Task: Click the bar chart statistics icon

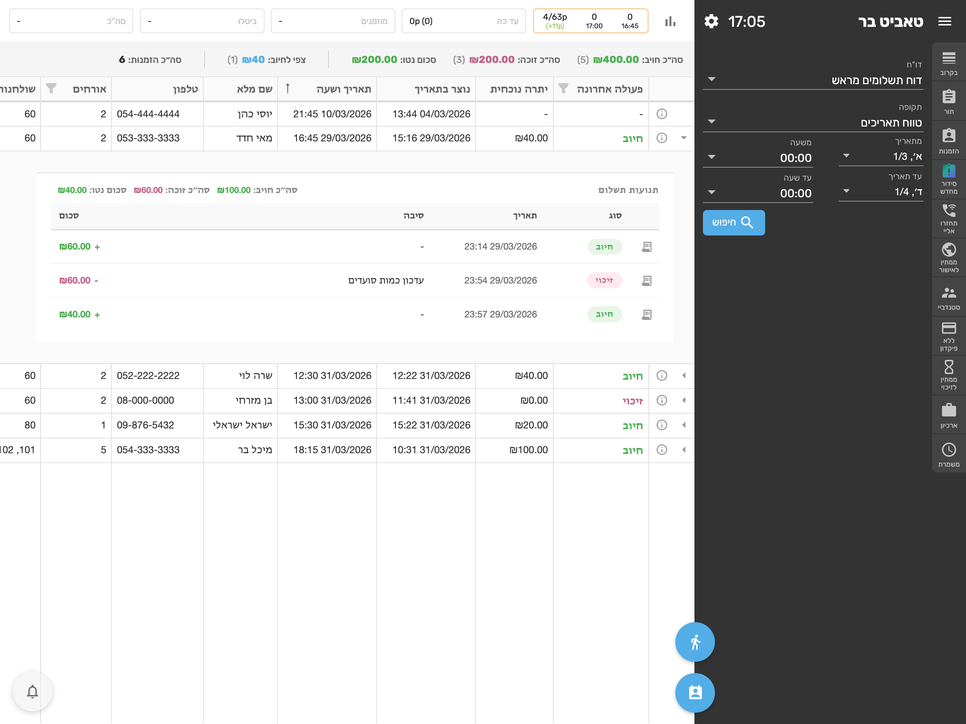Action: tap(670, 21)
